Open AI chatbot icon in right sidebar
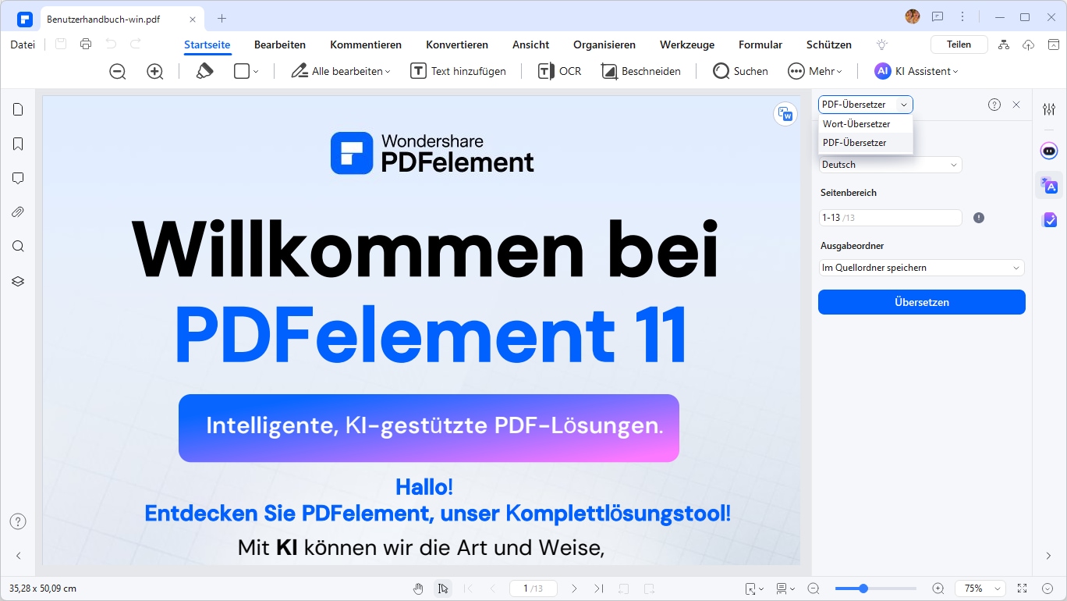This screenshot has width=1067, height=601. 1049,150
